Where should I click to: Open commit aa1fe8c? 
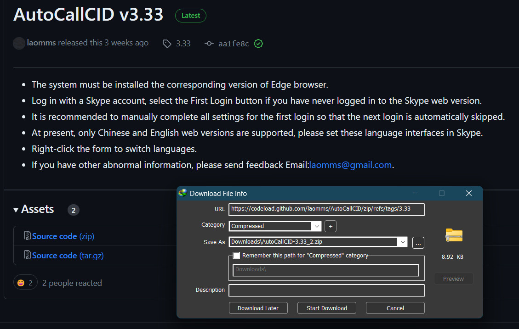(x=234, y=44)
